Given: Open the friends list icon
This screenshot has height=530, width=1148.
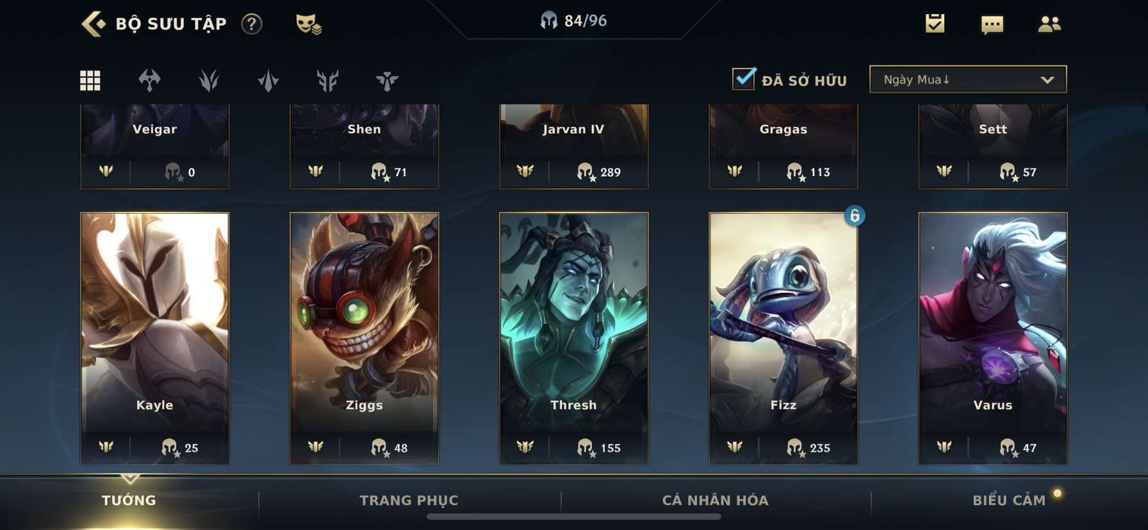Looking at the screenshot, I should coord(1049,24).
